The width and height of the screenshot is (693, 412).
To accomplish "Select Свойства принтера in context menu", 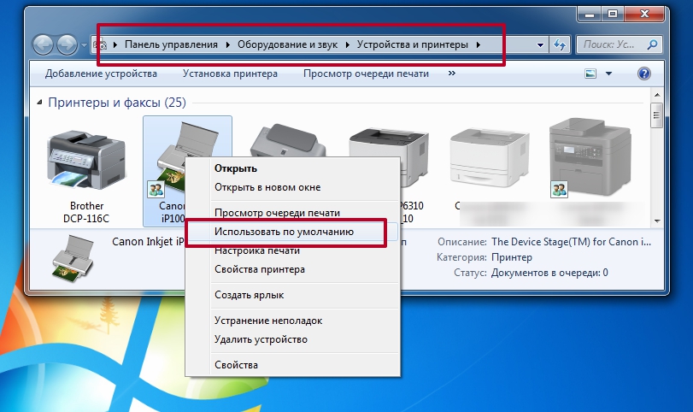I will click(x=260, y=269).
